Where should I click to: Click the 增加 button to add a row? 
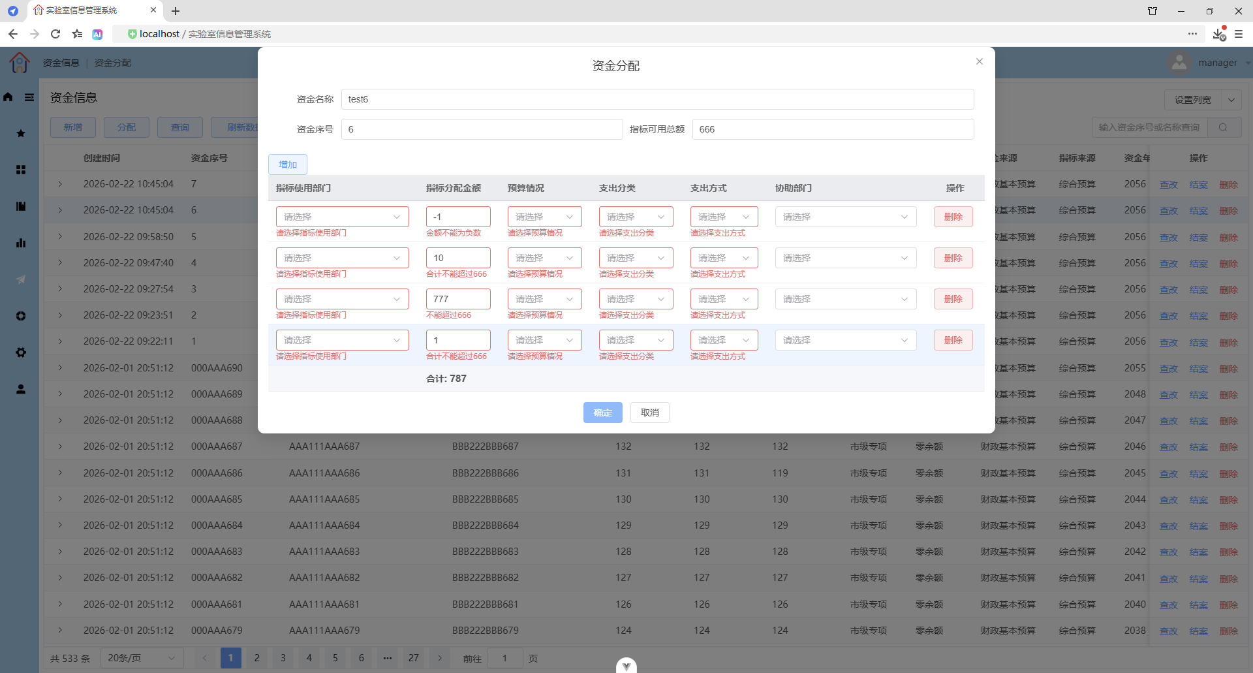pos(288,164)
